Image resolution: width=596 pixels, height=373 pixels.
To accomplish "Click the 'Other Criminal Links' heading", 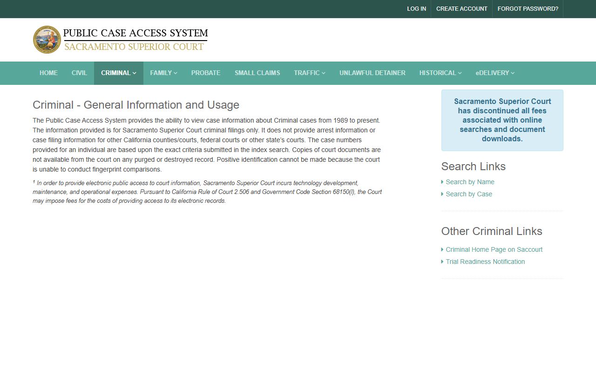I will (x=492, y=231).
